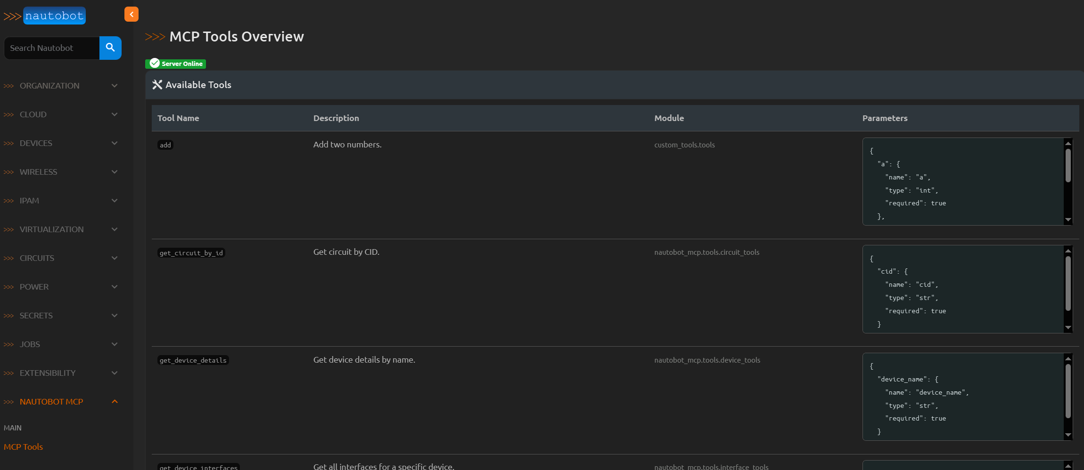
Task: Select the get_device_interfaces tool name
Action: (x=198, y=467)
